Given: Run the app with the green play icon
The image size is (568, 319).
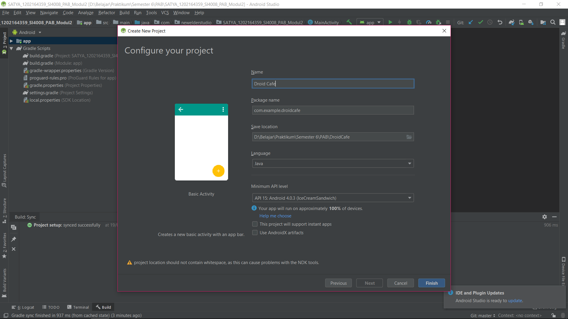Looking at the screenshot, I should pos(390,22).
